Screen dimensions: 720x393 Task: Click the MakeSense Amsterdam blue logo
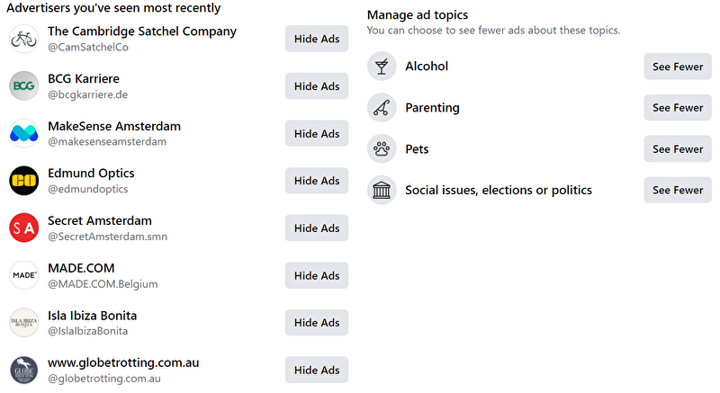coord(23,133)
